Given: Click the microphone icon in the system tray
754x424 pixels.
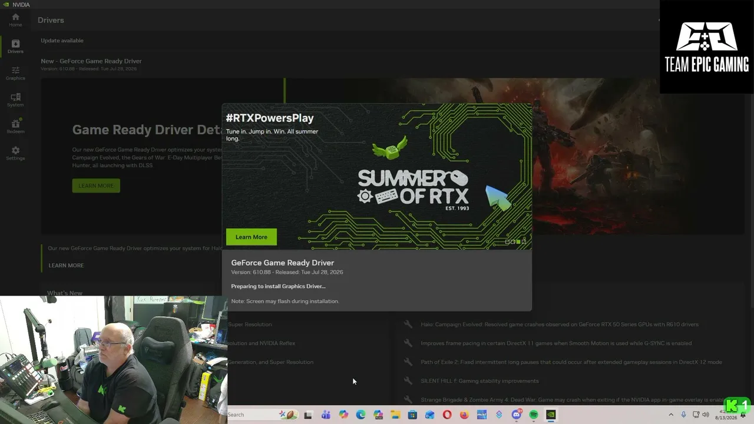Looking at the screenshot, I should [683, 415].
